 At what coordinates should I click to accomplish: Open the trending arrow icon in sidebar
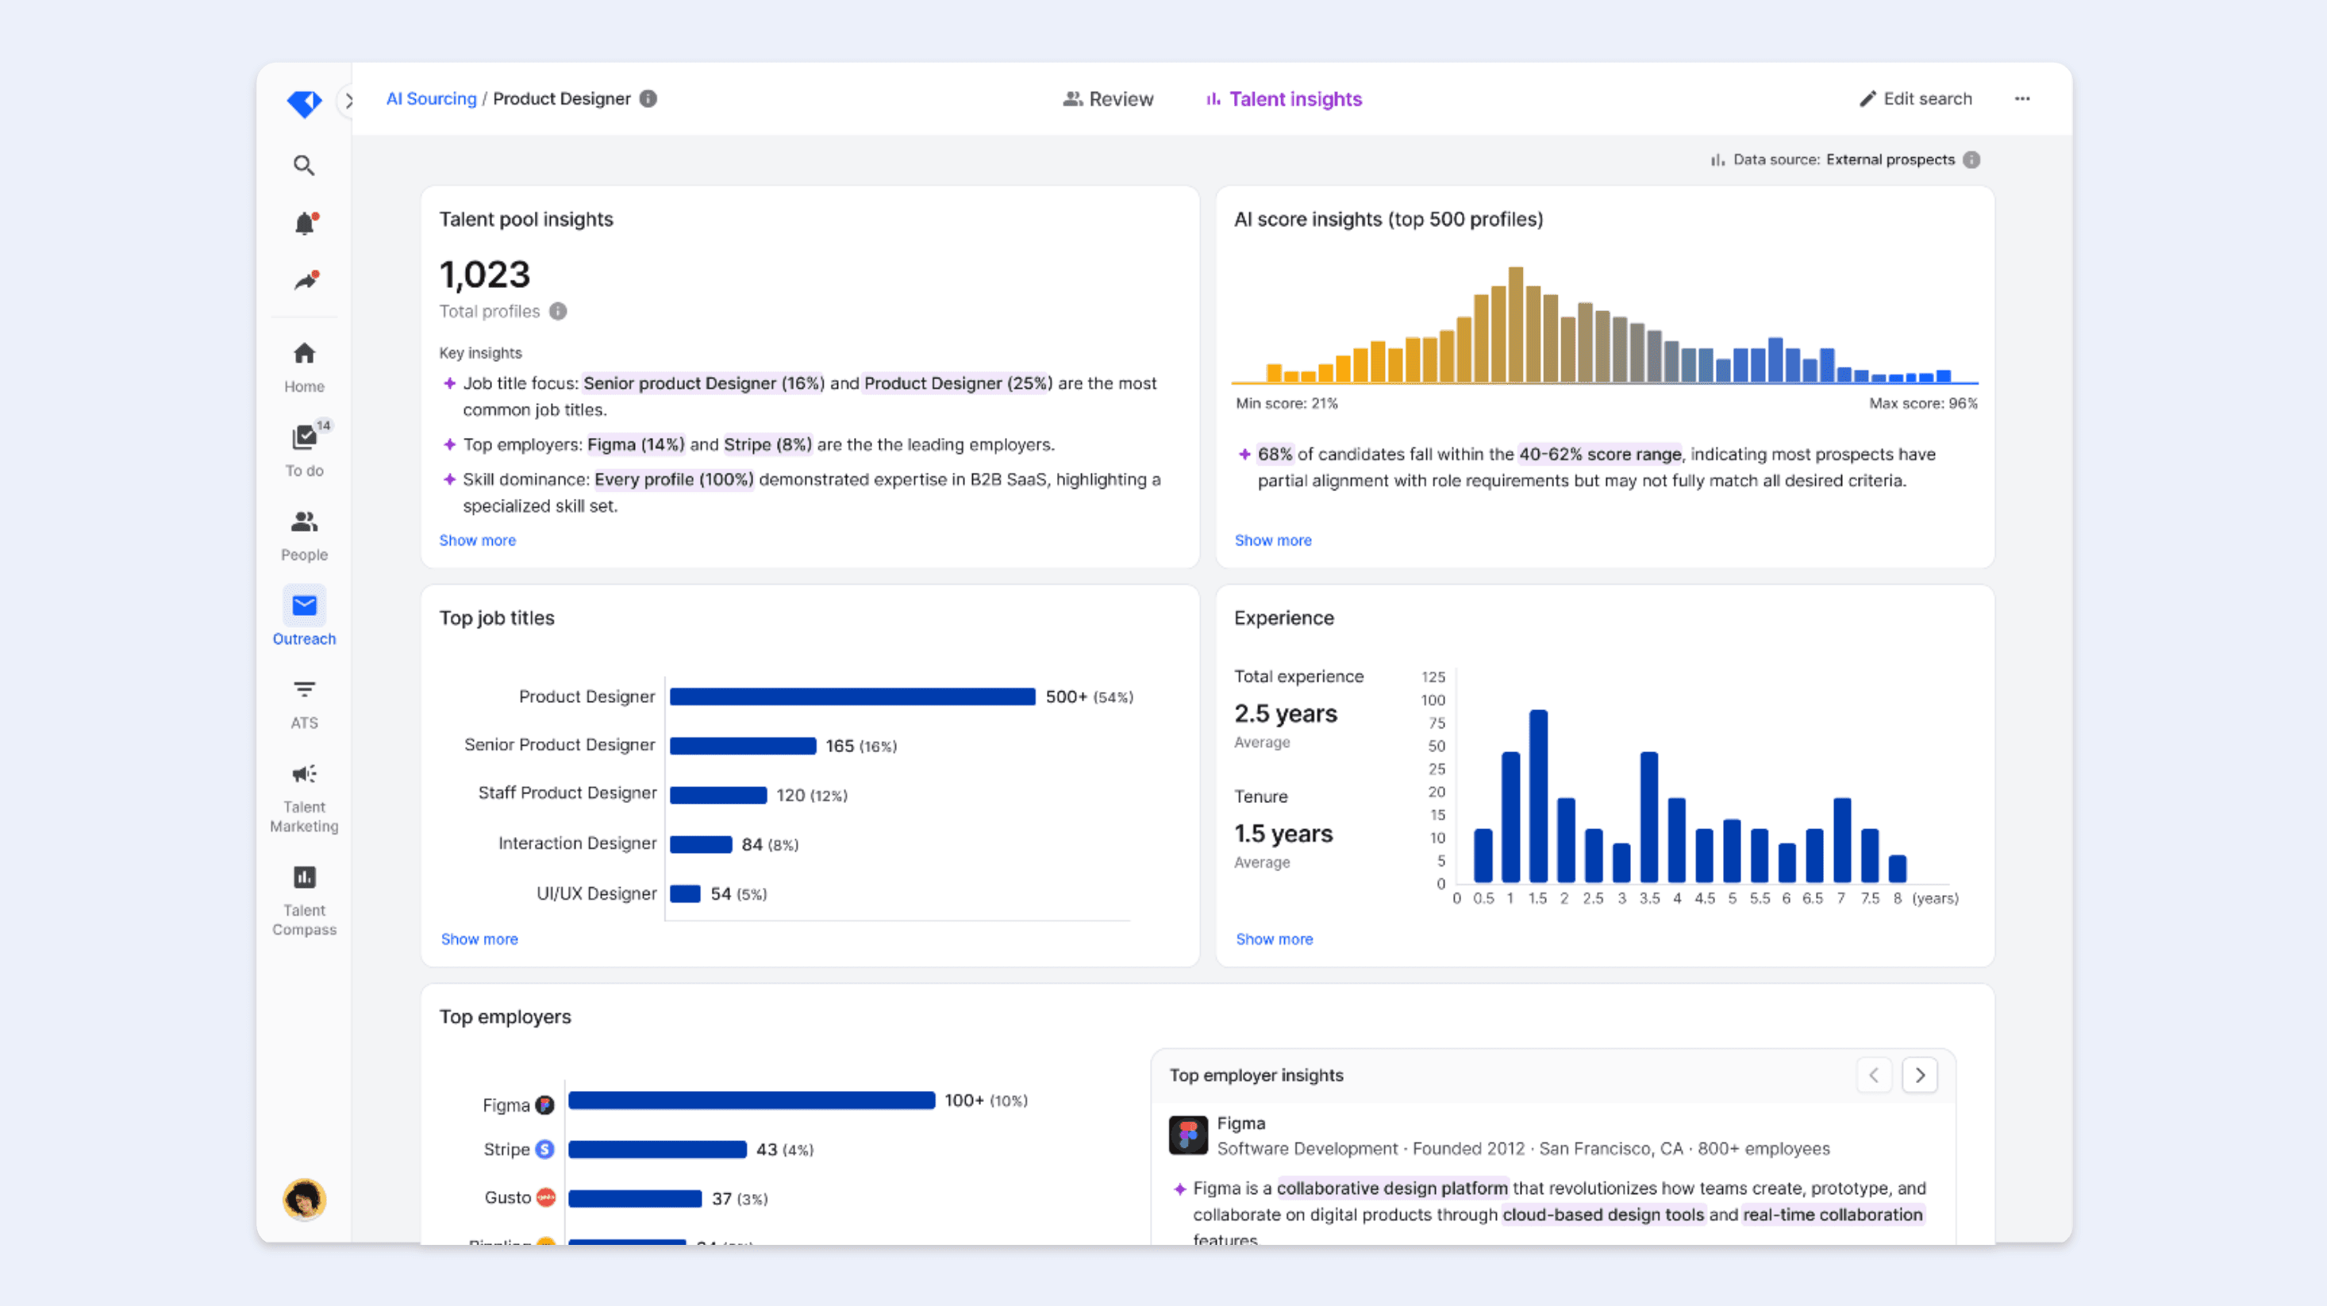(x=303, y=280)
